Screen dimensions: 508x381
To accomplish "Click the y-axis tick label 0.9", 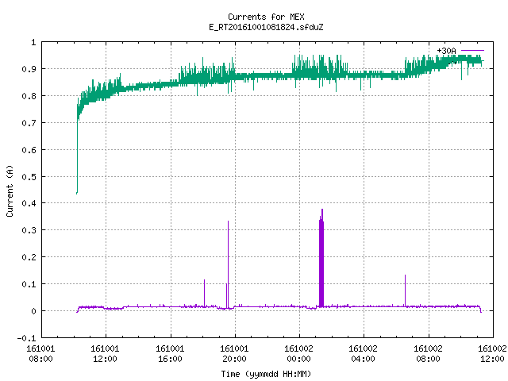I will (x=29, y=69).
